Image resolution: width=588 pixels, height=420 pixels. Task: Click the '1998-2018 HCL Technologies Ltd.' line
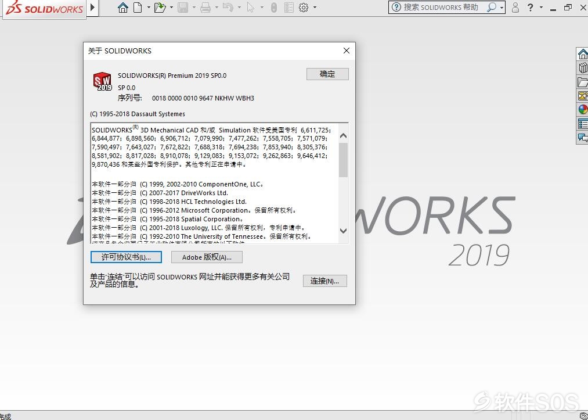click(169, 202)
